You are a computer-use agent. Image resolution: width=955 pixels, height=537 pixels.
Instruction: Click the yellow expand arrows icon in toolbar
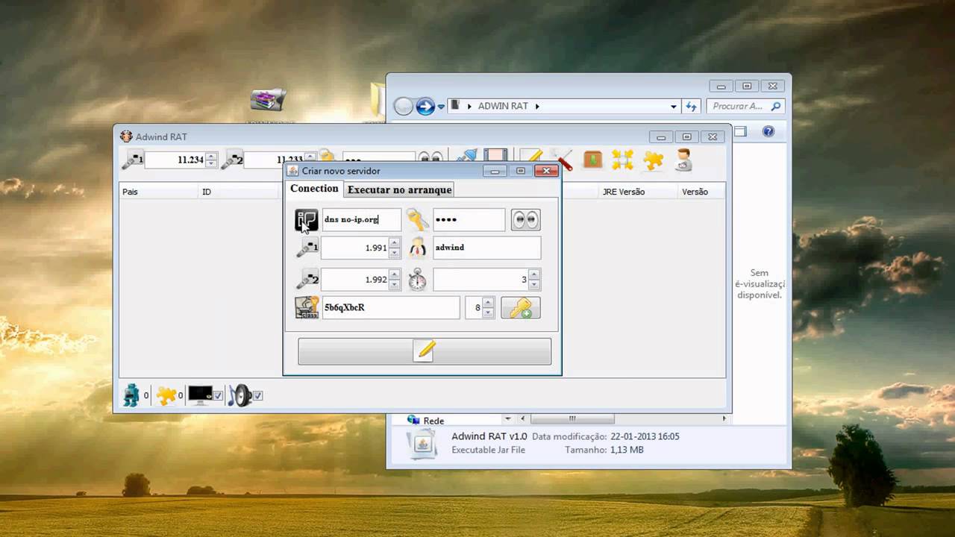pyautogui.click(x=623, y=160)
